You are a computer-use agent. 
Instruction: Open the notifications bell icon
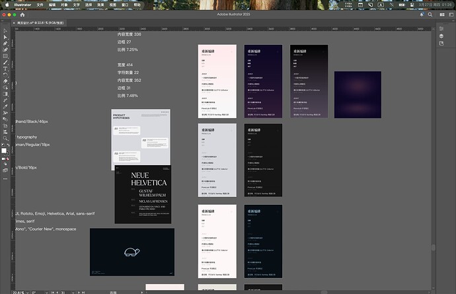pyautogui.click(x=422, y=15)
